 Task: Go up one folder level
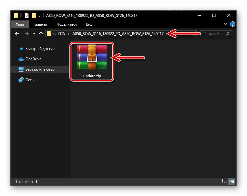pyautogui.click(x=41, y=34)
